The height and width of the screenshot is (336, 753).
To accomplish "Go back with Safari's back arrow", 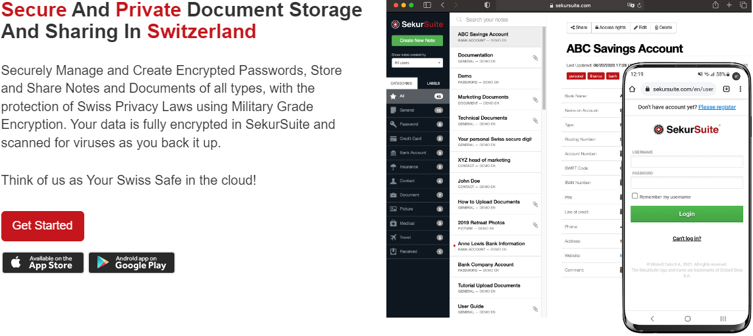I will tap(442, 5).
